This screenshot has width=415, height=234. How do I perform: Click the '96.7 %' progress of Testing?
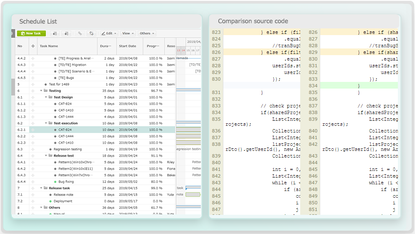coord(157,91)
